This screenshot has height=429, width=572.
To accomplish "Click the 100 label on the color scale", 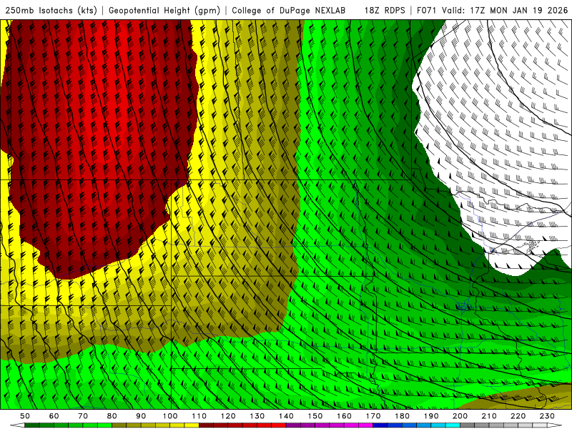I will (170, 416).
